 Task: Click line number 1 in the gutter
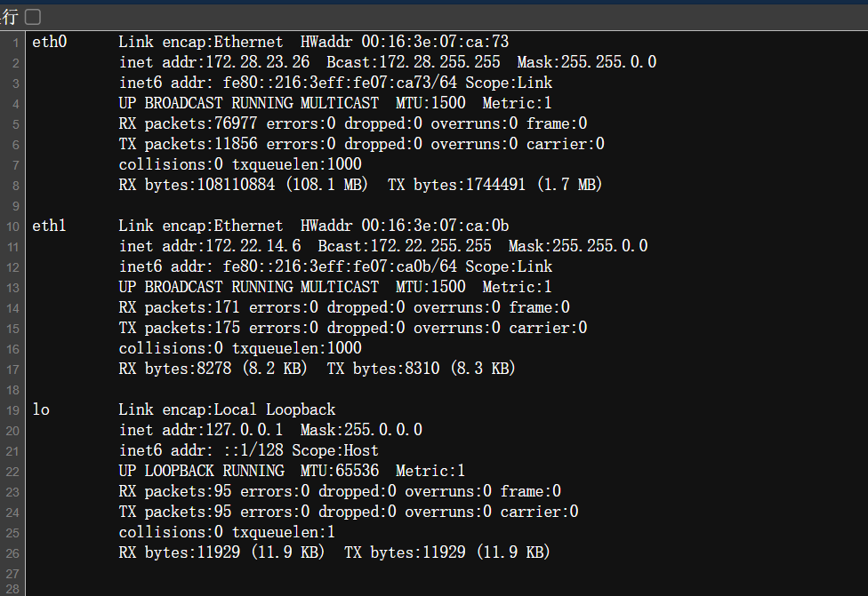[16, 43]
